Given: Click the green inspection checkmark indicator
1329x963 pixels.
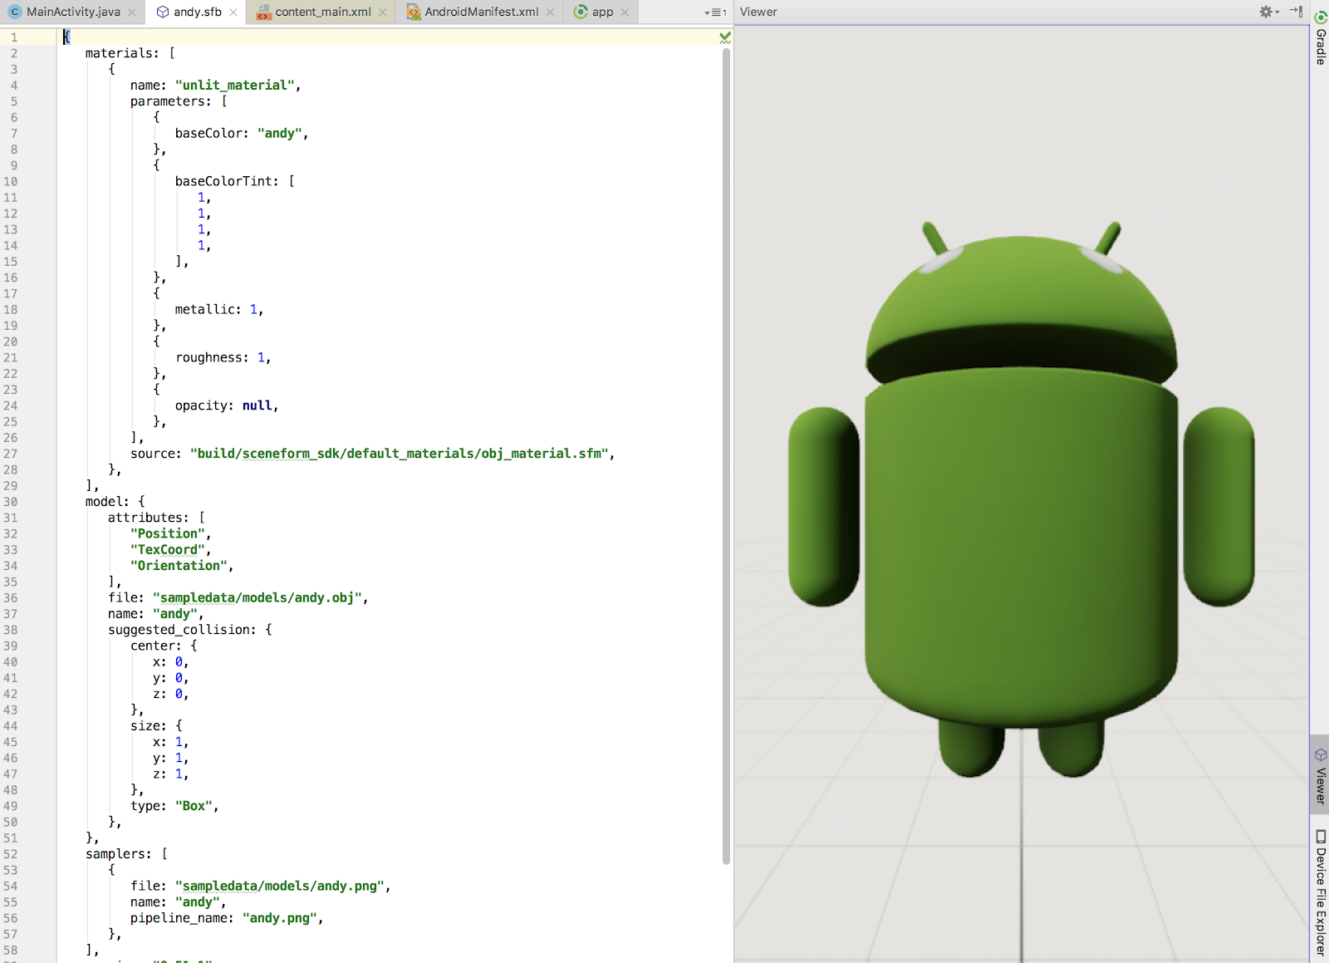Looking at the screenshot, I should (x=725, y=37).
